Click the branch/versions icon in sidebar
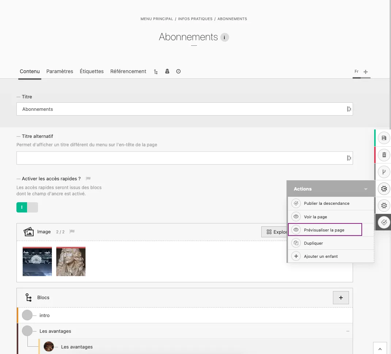The width and height of the screenshot is (391, 354). click(384, 172)
